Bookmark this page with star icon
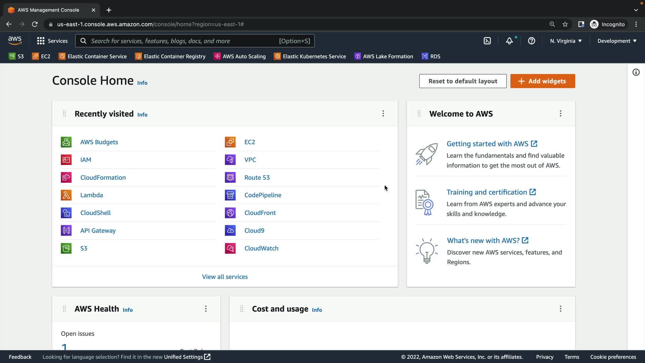Image resolution: width=645 pixels, height=363 pixels. click(x=565, y=24)
